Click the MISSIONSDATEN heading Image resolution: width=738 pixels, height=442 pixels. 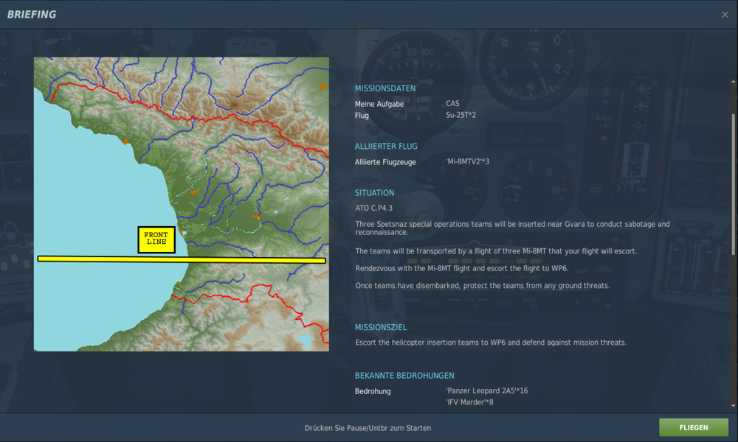pos(385,88)
